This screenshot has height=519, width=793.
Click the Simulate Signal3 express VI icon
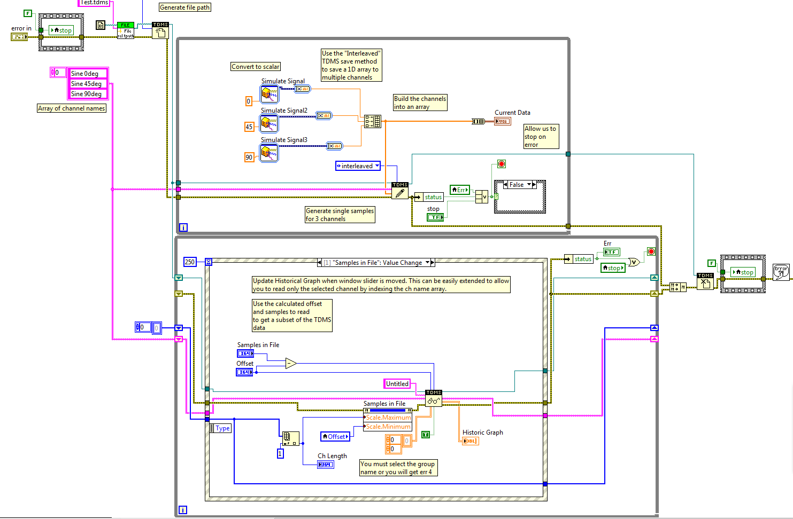[x=270, y=153]
